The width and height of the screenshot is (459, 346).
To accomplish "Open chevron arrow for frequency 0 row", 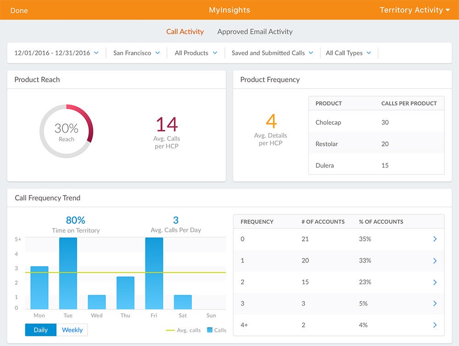I will [435, 239].
